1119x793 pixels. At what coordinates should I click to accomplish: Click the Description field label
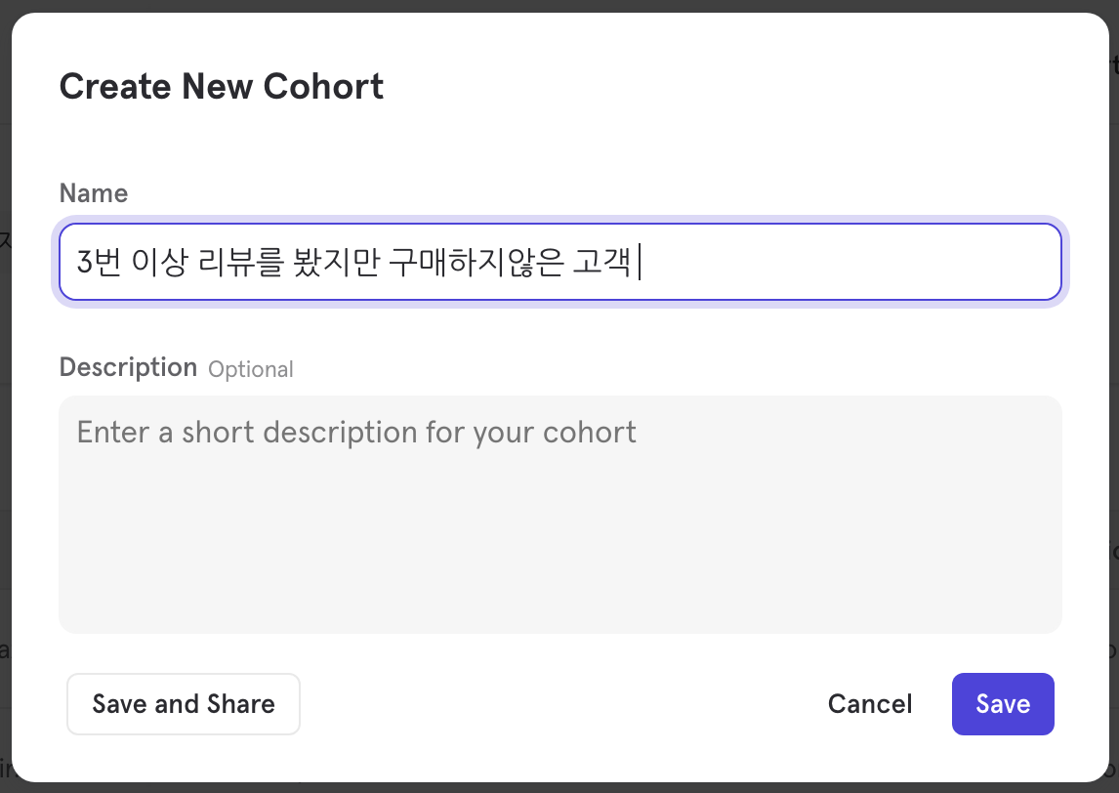(128, 367)
